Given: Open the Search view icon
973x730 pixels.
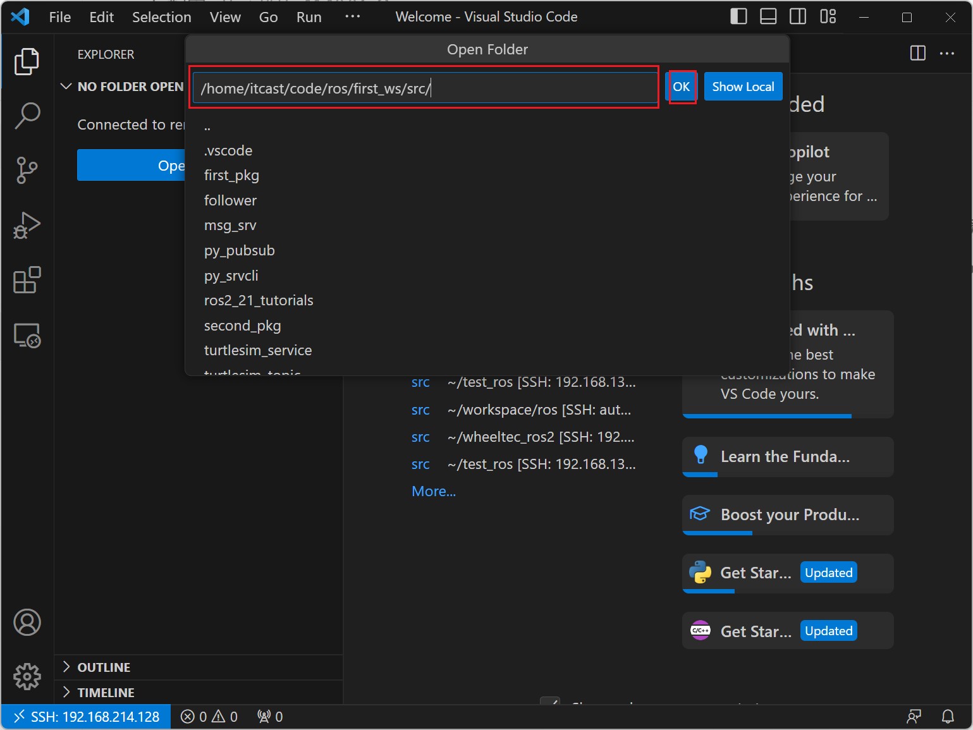Looking at the screenshot, I should [x=27, y=116].
